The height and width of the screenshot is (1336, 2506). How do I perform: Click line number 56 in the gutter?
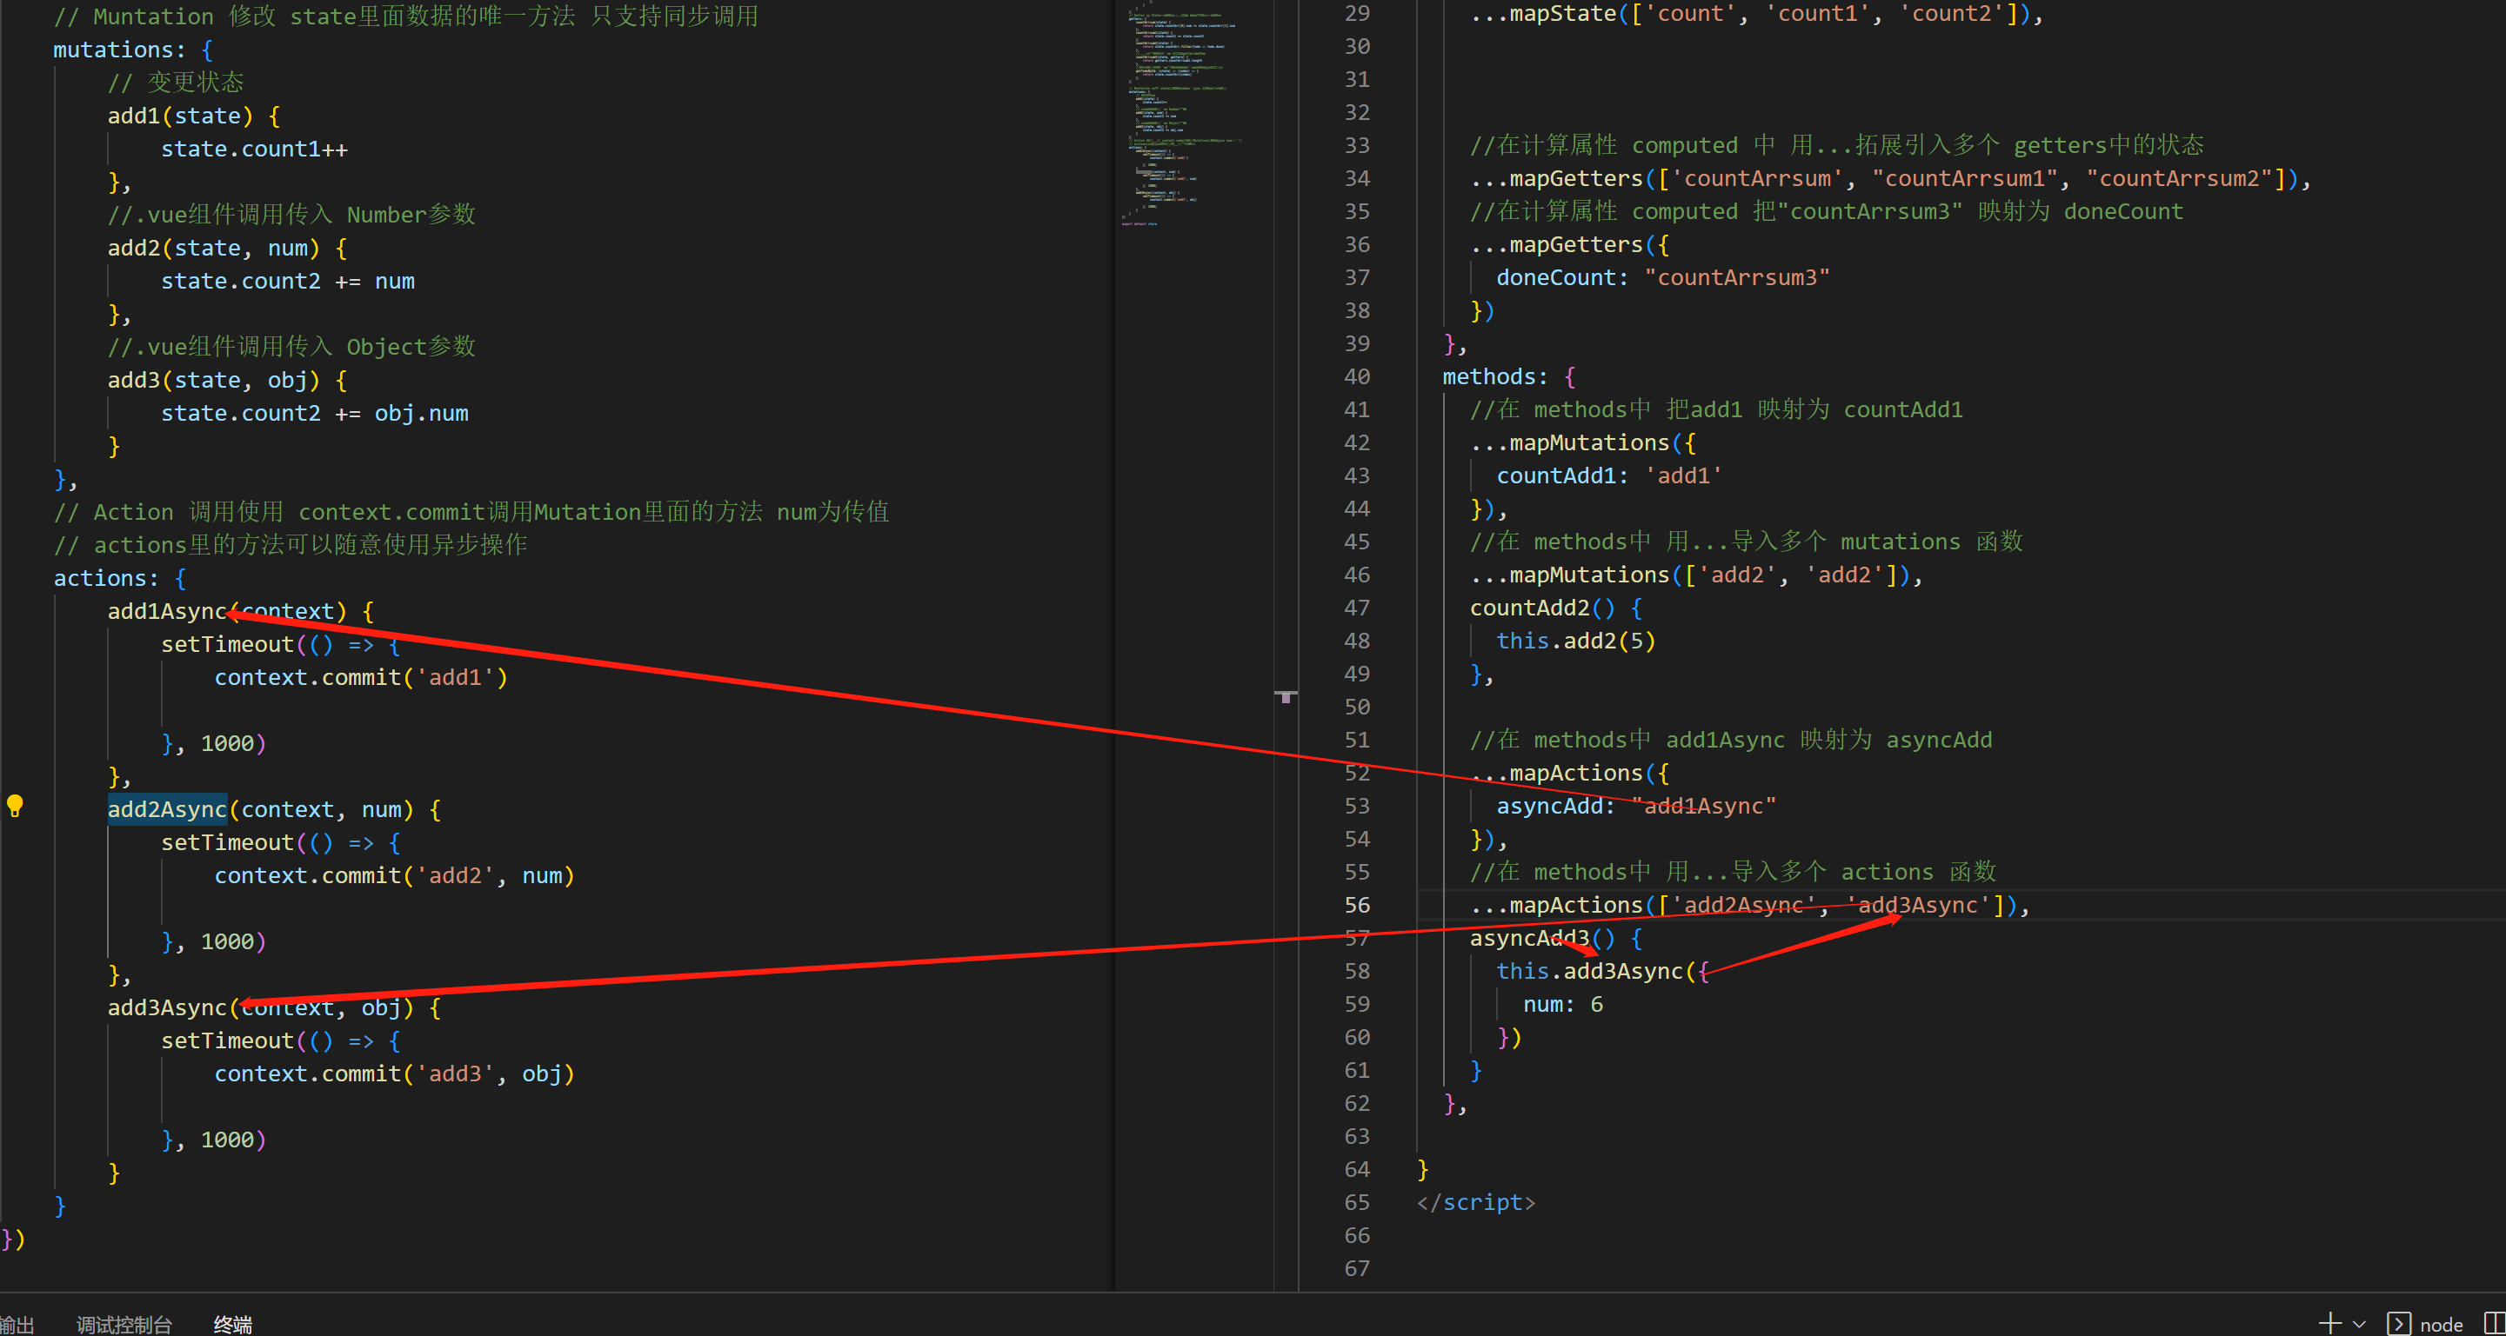(1356, 904)
